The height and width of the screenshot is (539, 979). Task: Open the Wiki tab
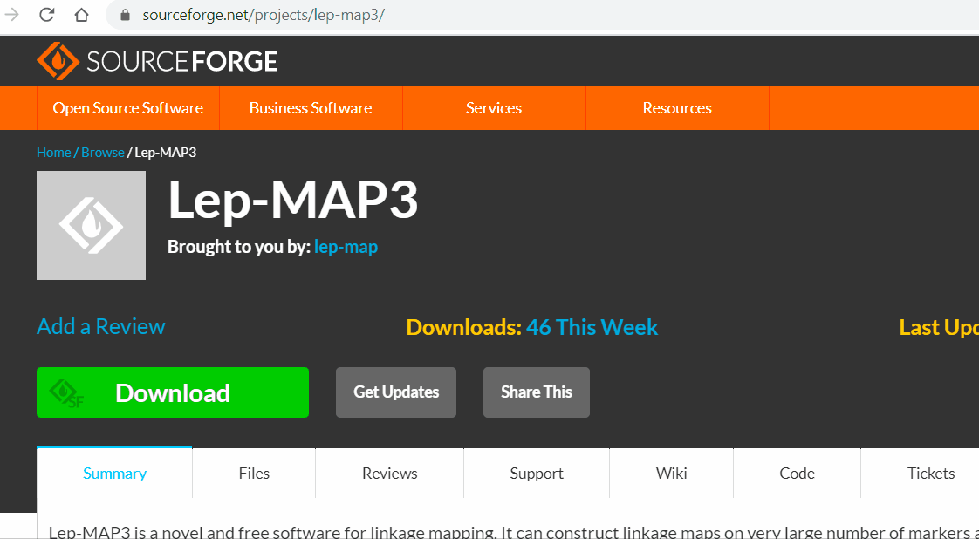point(671,473)
